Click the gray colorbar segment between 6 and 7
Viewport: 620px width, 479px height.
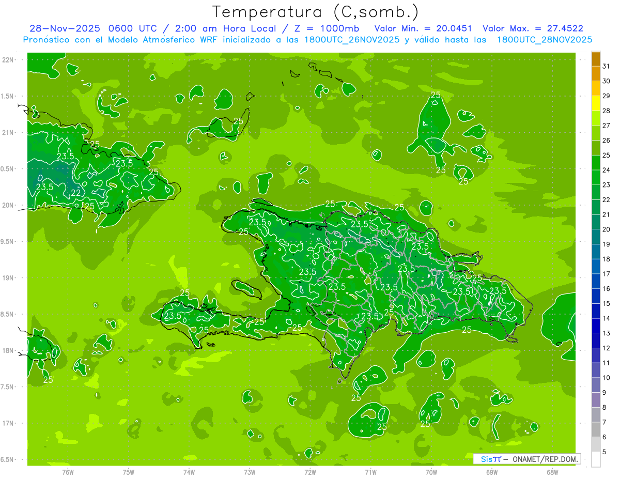click(x=596, y=429)
